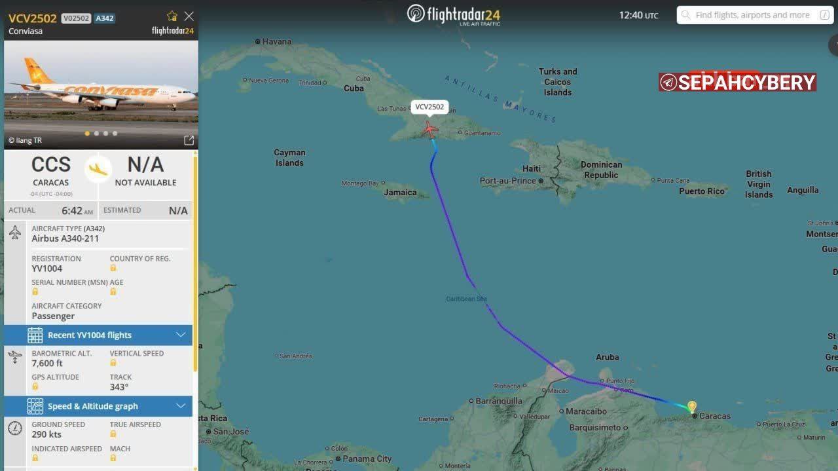Screen dimensions: 838x471
Task: Click the airplane icon between CCS and N/A
Action: [x=98, y=169]
